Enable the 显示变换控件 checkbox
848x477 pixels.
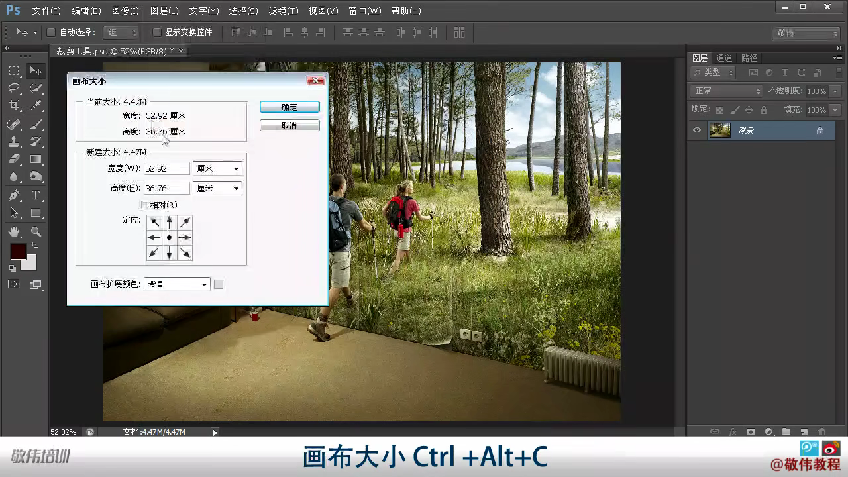tap(157, 32)
